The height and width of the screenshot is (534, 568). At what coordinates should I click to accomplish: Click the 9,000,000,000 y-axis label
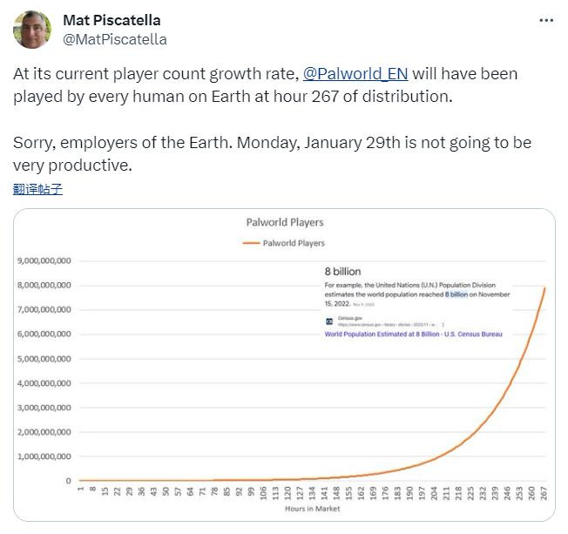(44, 260)
